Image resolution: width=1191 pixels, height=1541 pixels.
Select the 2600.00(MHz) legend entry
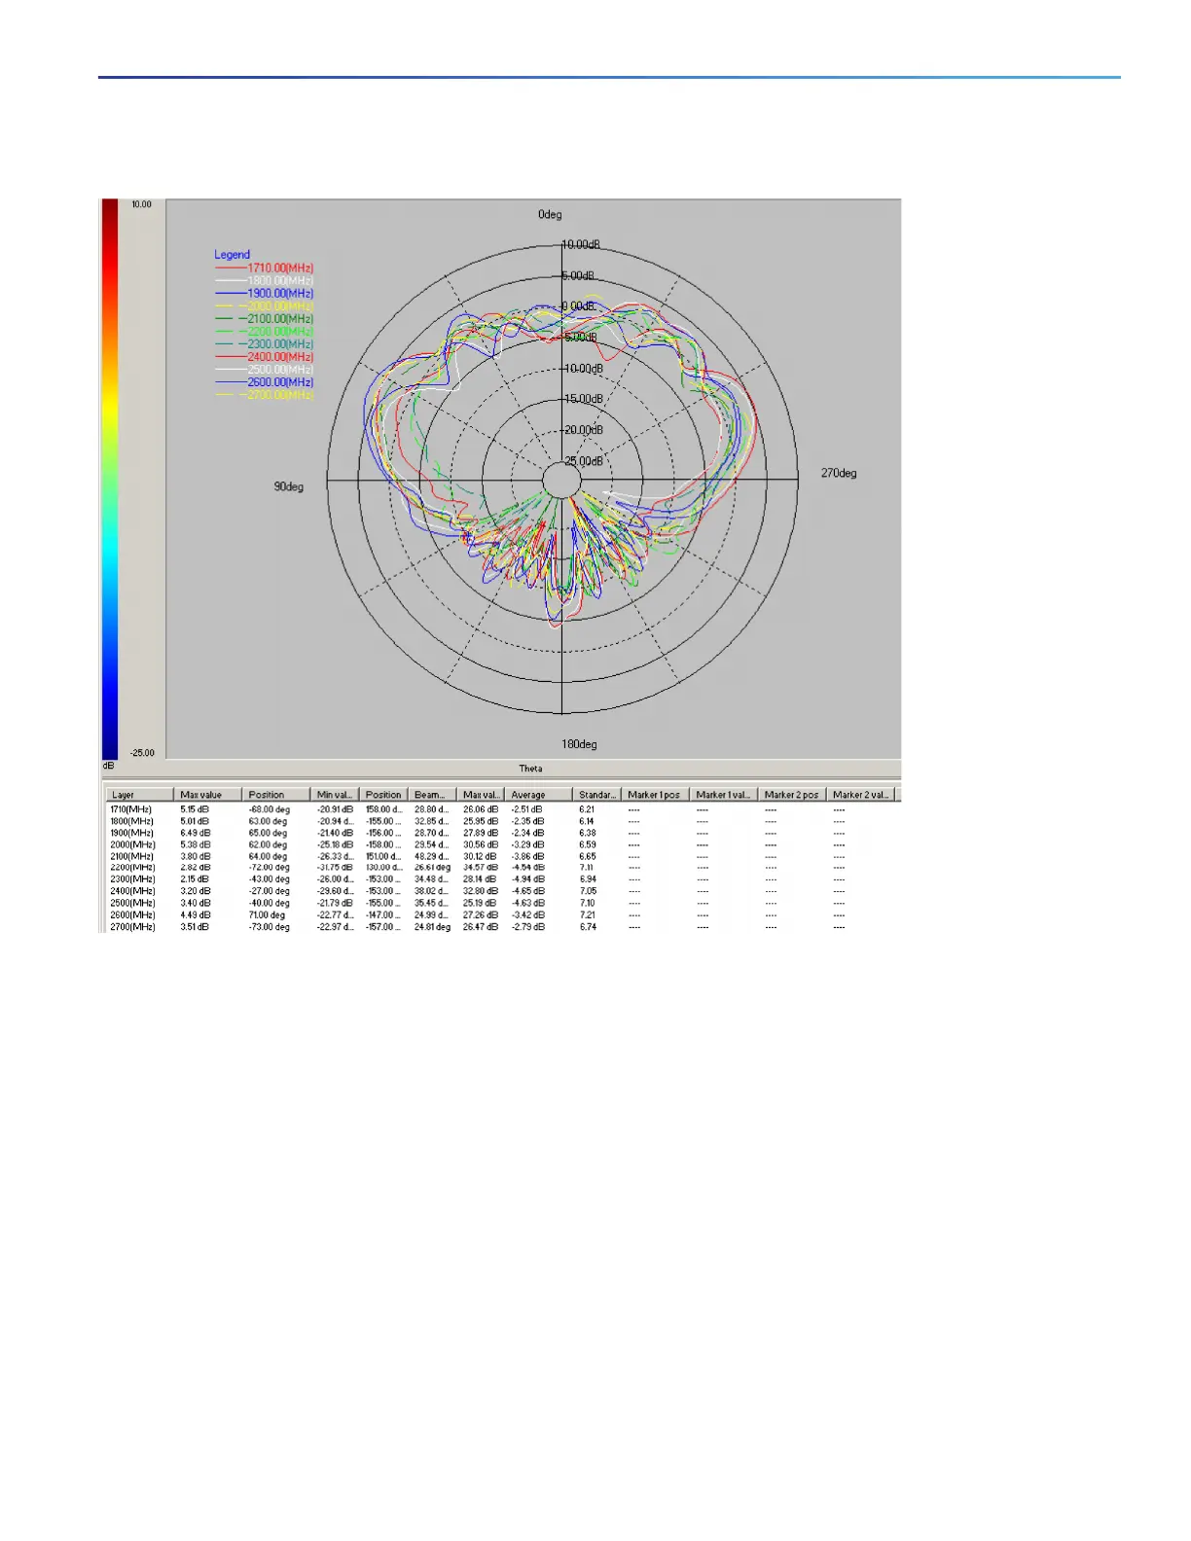[265, 382]
